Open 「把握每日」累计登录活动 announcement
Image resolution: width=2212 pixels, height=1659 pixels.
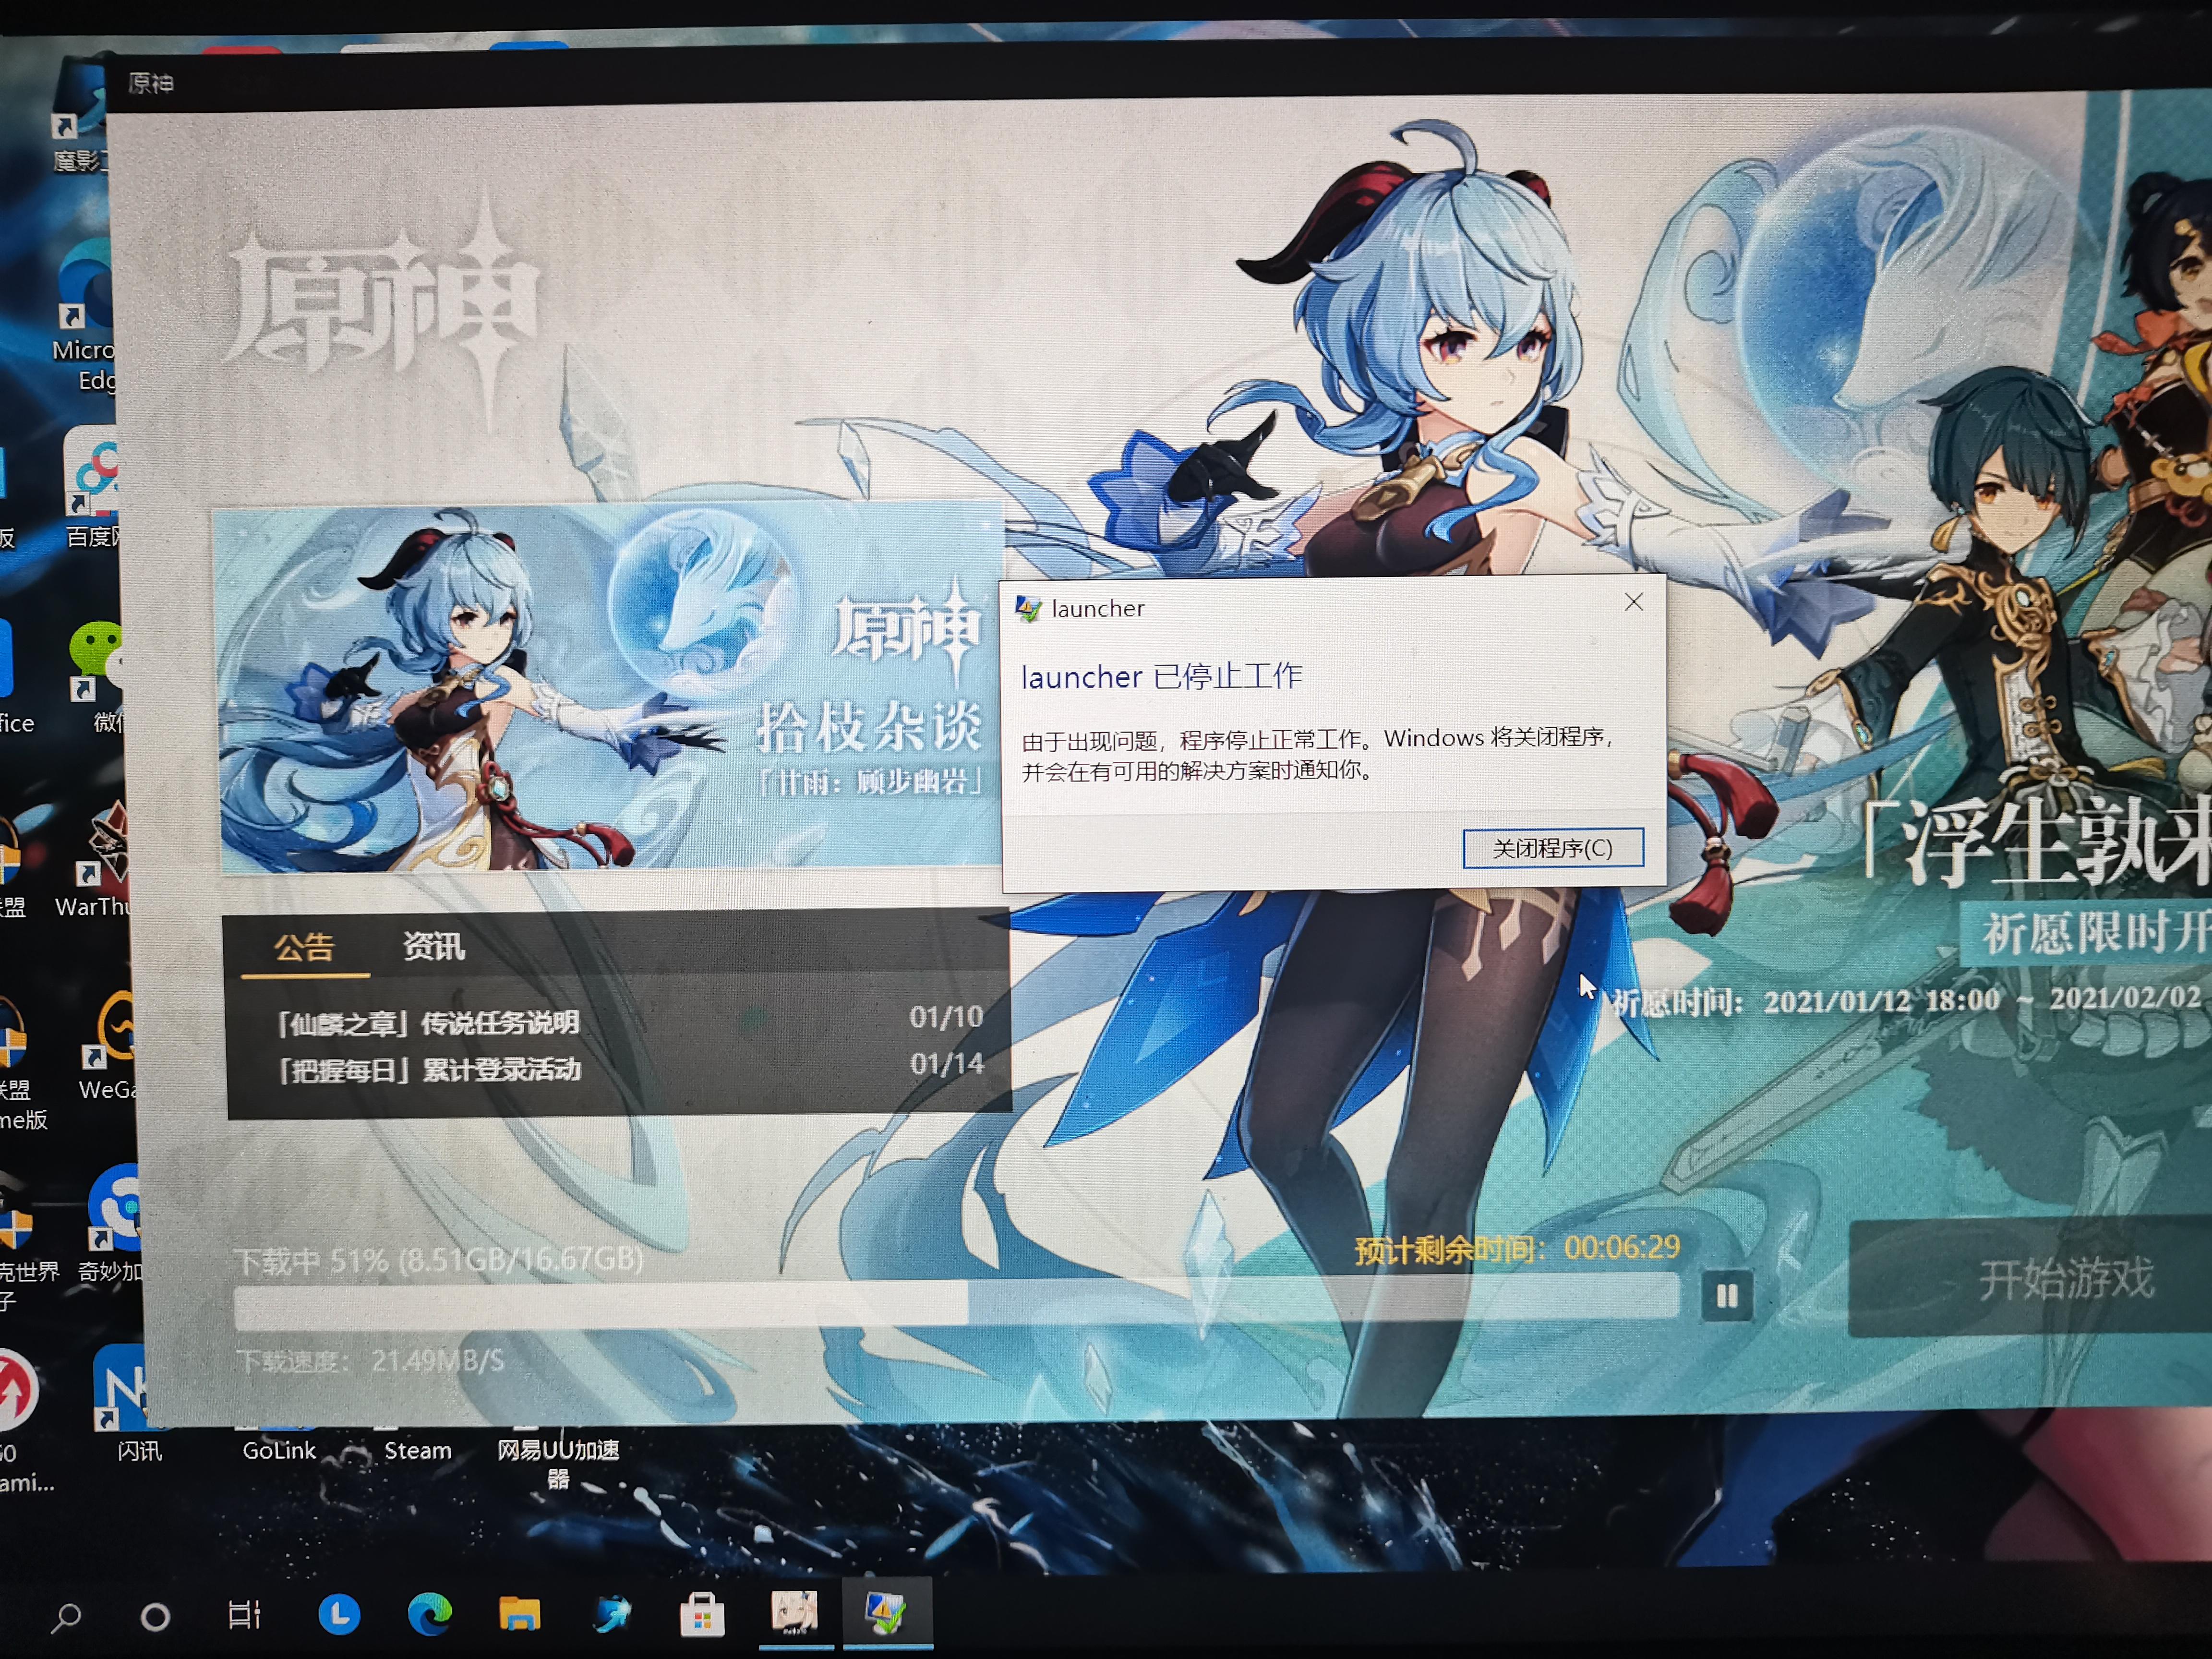[x=429, y=1070]
